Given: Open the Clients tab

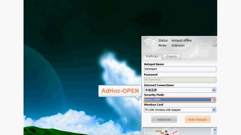Looking at the screenshot, I should (x=171, y=57).
